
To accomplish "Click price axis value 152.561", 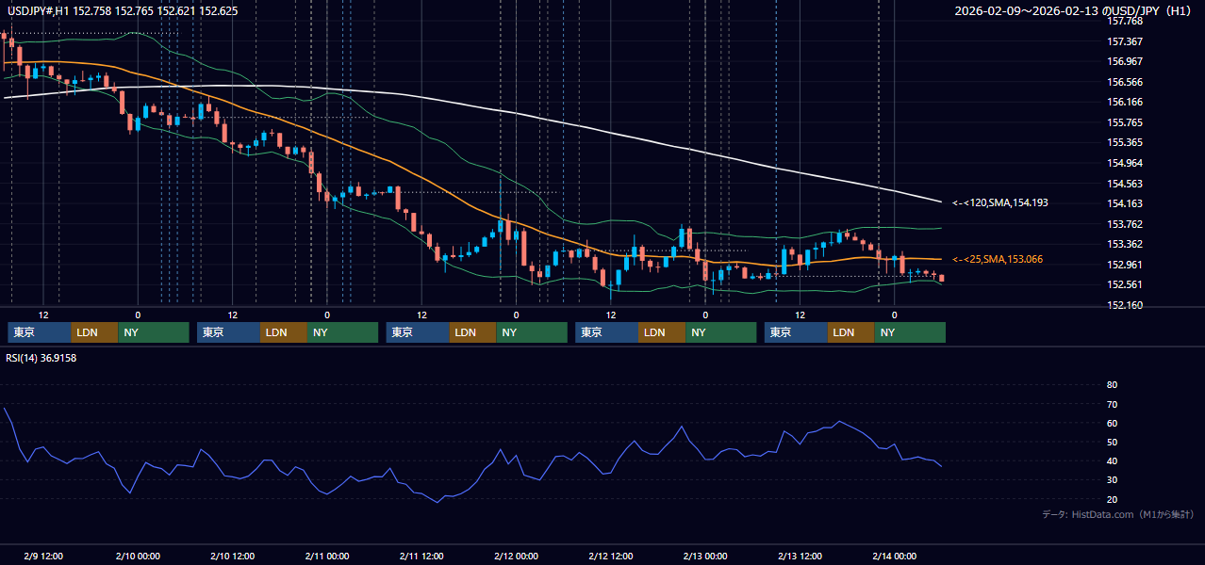I will 1125,284.
